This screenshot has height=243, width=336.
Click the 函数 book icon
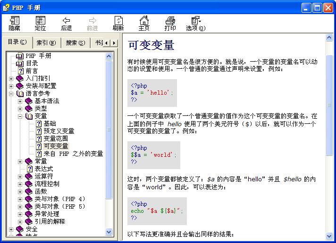[x=29, y=192]
